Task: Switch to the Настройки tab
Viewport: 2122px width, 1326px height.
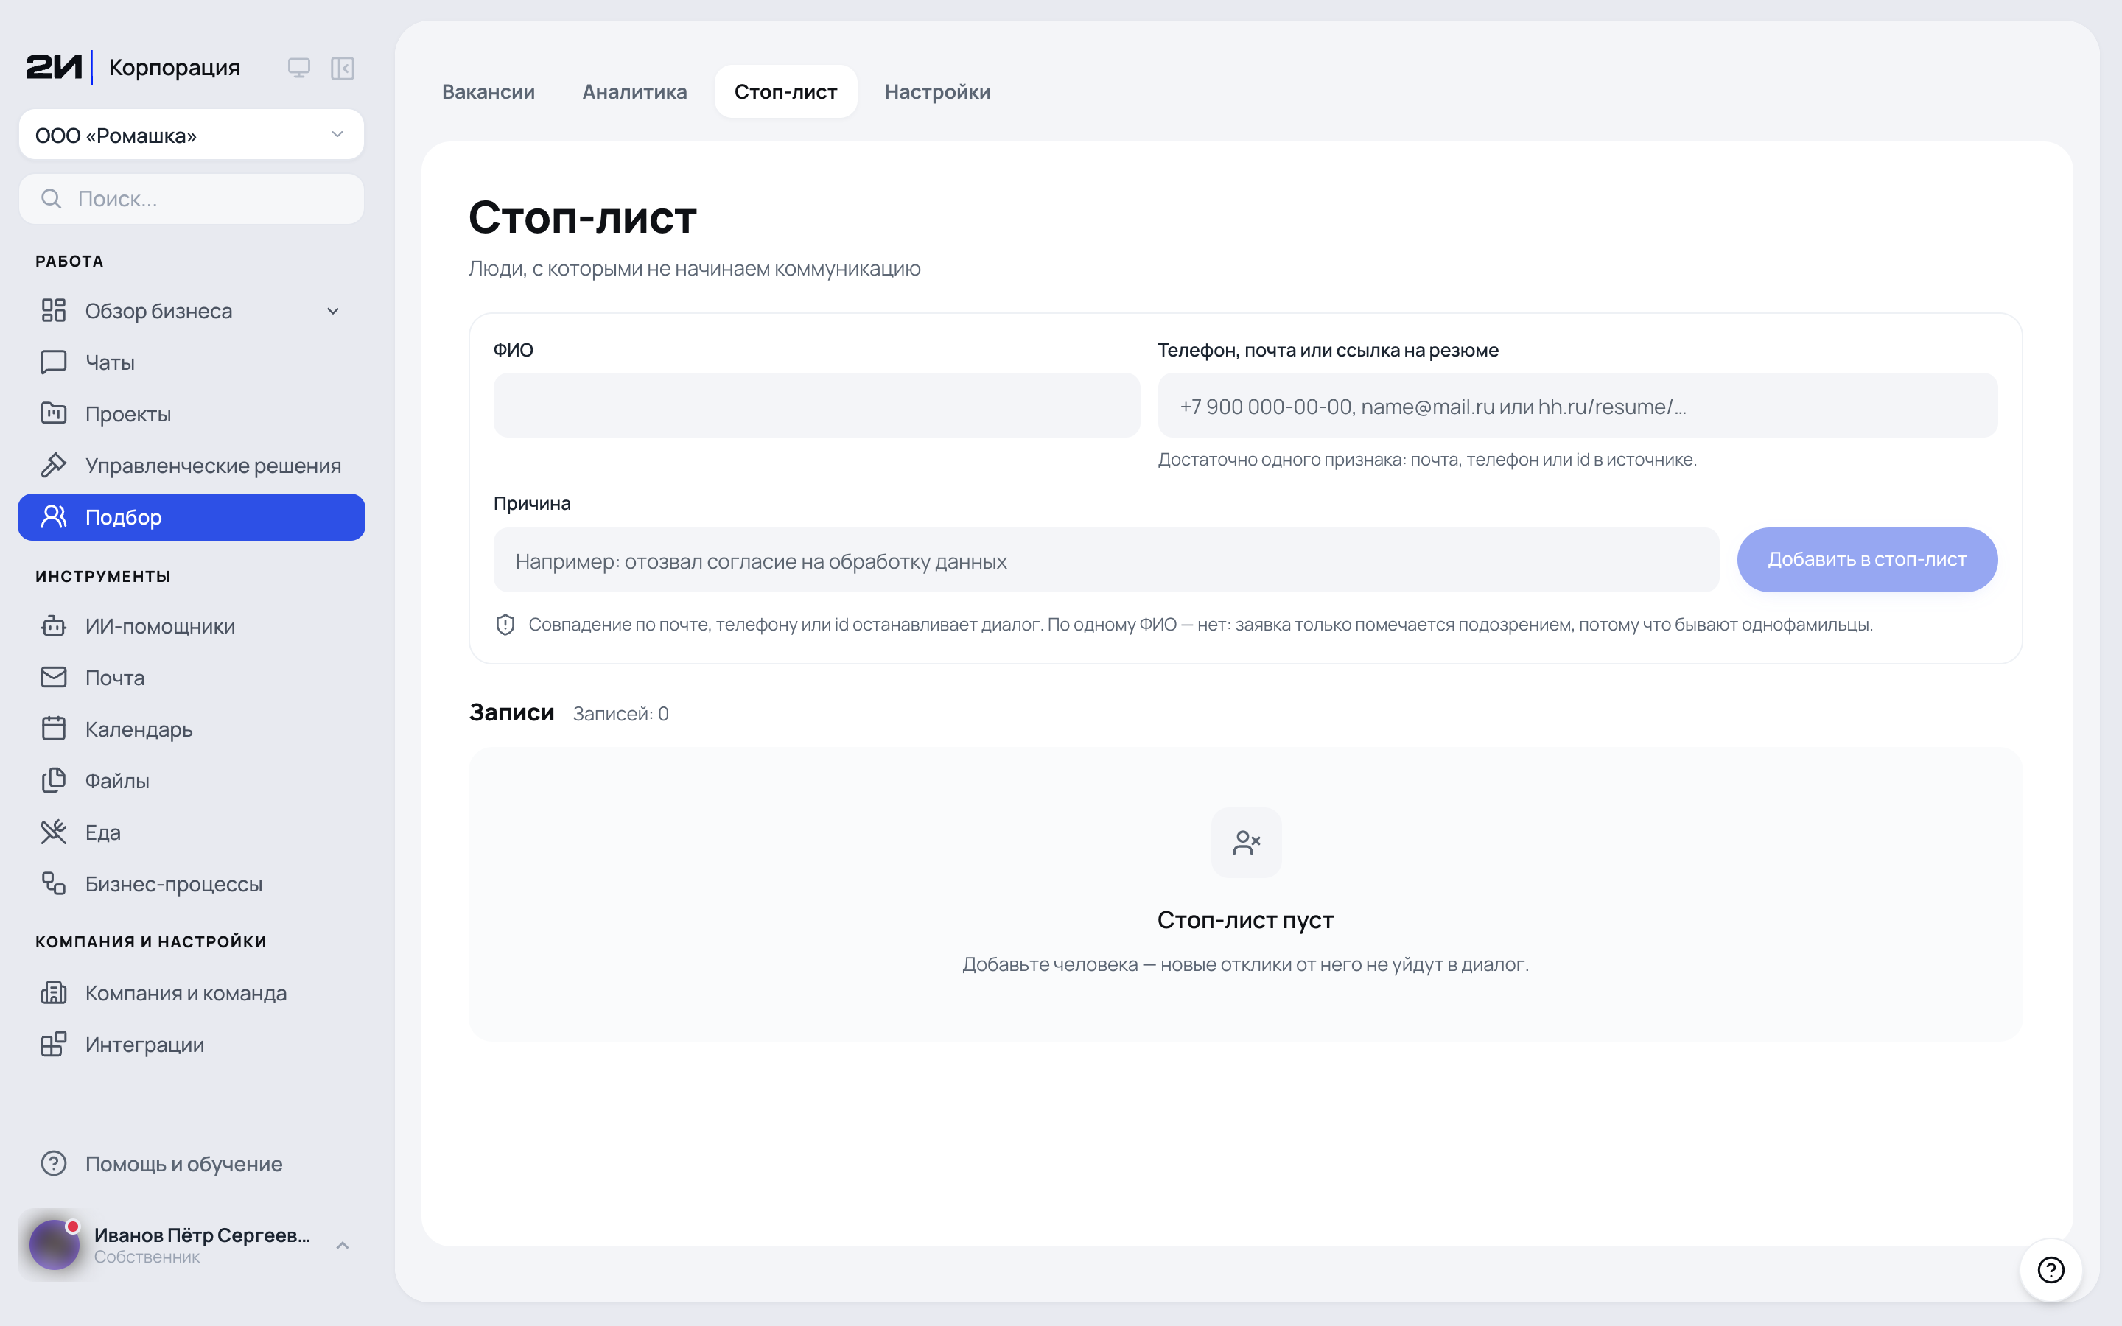Action: point(937,91)
